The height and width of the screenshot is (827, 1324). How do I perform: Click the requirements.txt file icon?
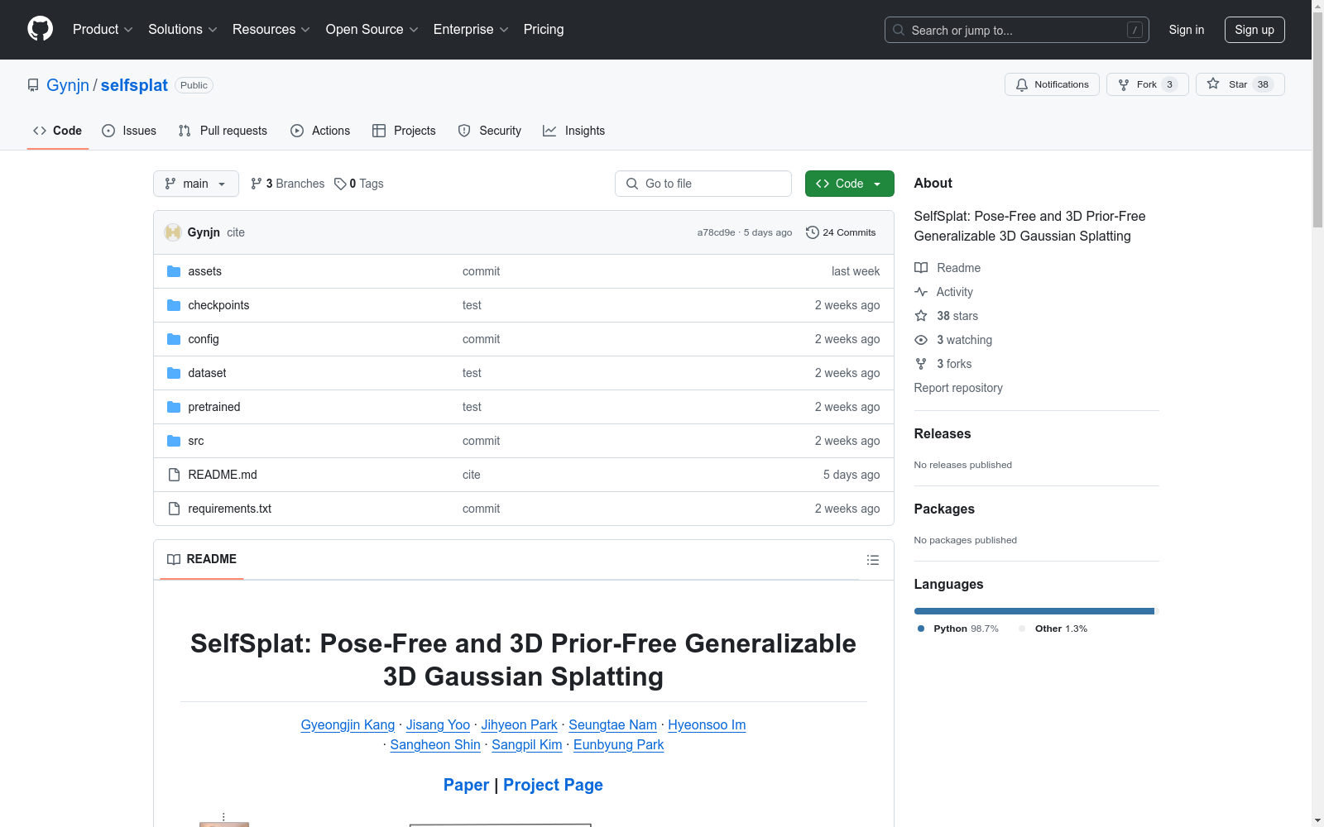(174, 509)
